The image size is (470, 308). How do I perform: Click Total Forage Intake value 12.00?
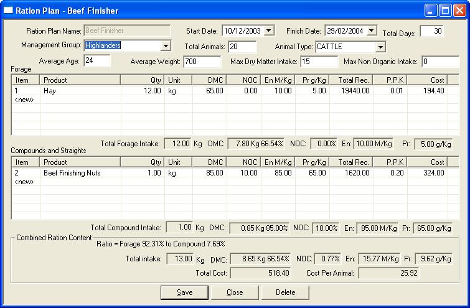pyautogui.click(x=178, y=144)
